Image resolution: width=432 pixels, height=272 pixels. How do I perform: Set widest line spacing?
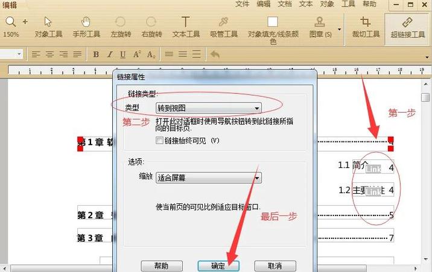click(196, 54)
